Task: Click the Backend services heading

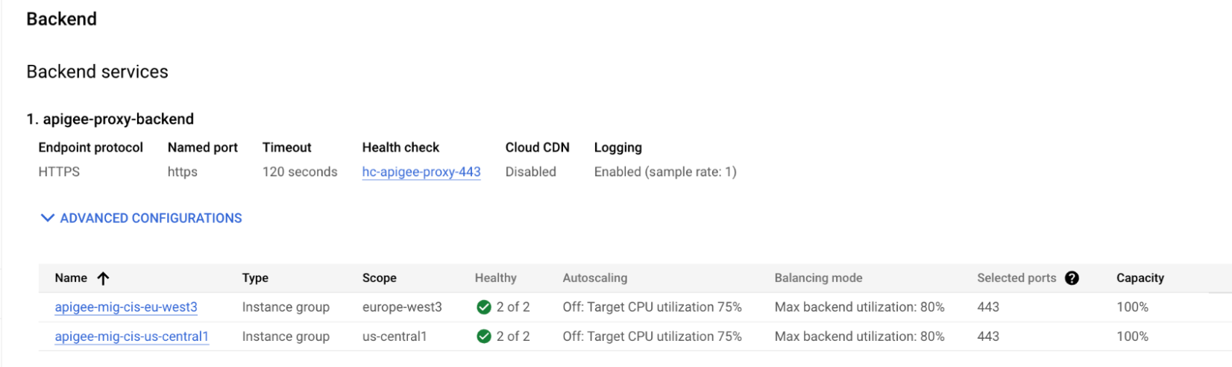Action: click(x=98, y=72)
